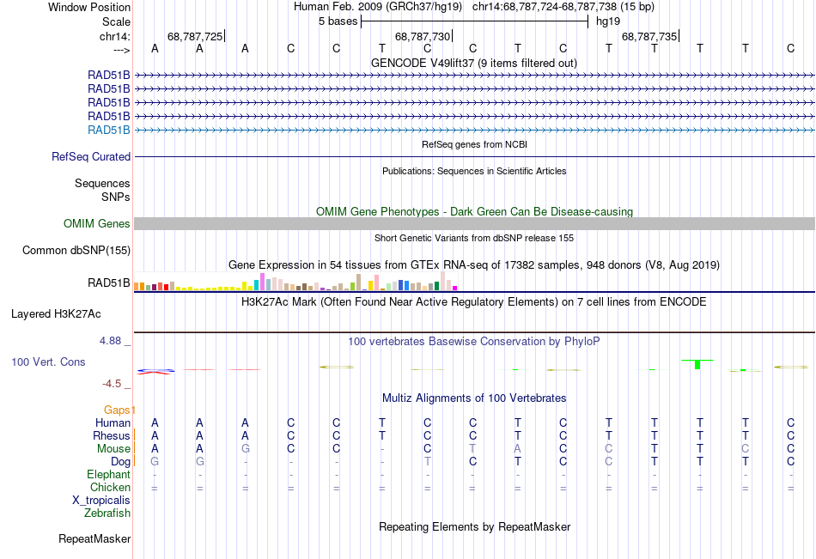
Task: Open the GENCODE V49lift37 track title
Action: [473, 63]
